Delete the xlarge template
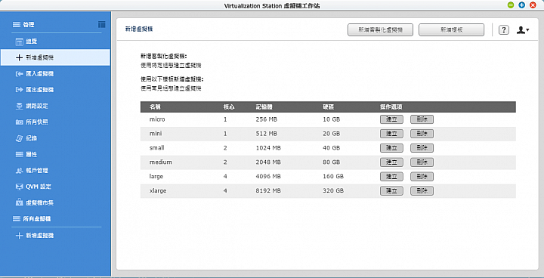 422,191
